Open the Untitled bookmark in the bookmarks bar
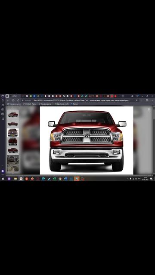155x275 pixels. click(x=30, y=104)
